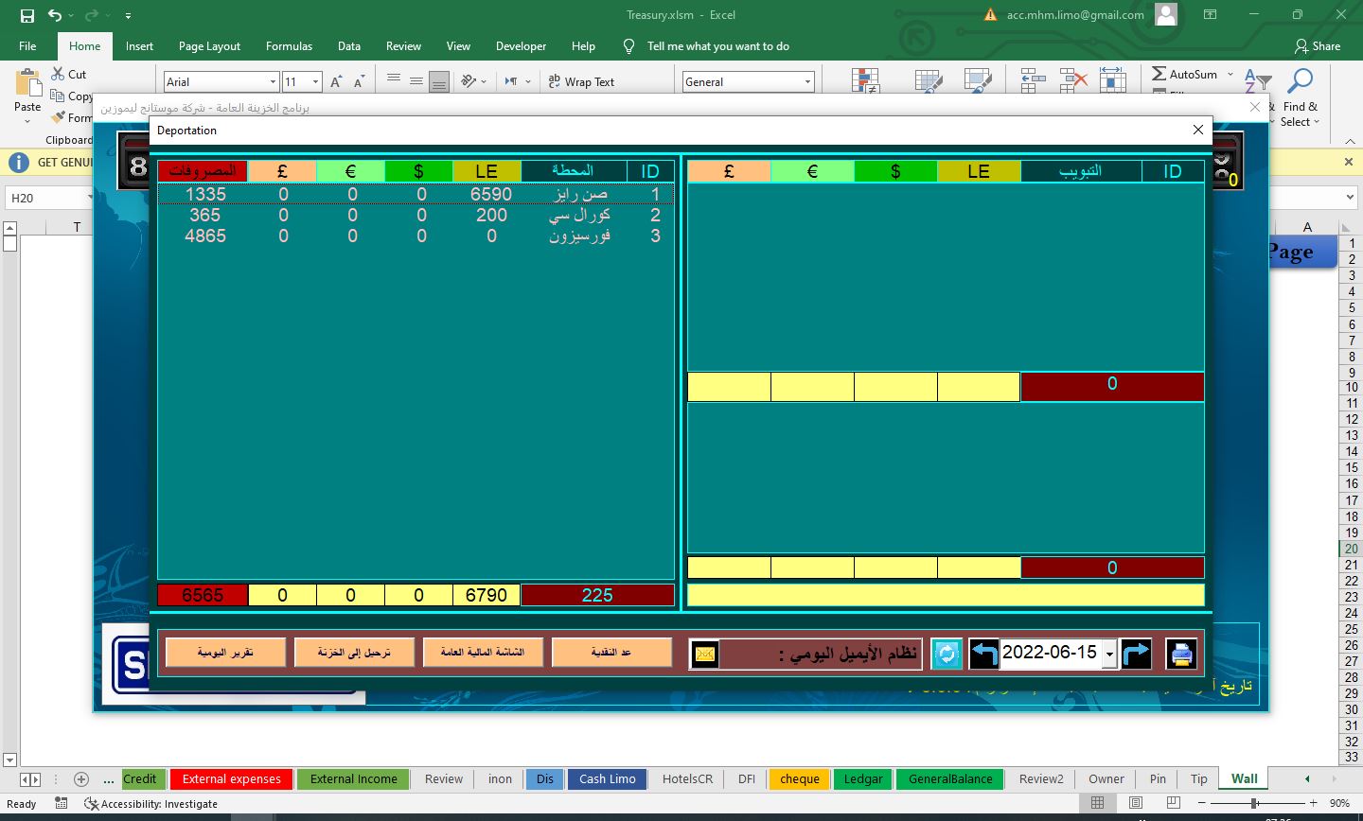Switch to Page Layout view in status bar
The height and width of the screenshot is (821, 1363).
[x=1136, y=803]
